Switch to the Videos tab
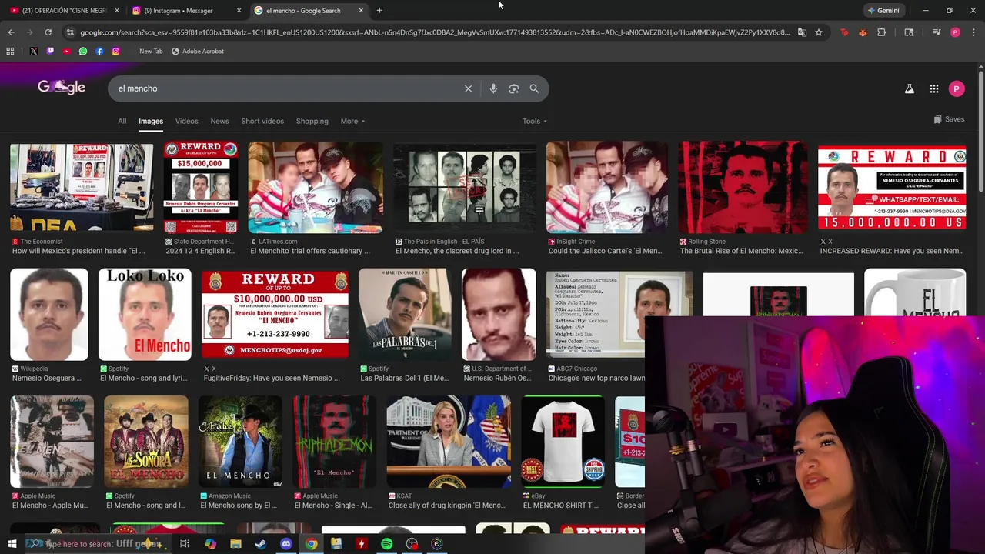Screen dimensions: 985x554 pos(186,121)
